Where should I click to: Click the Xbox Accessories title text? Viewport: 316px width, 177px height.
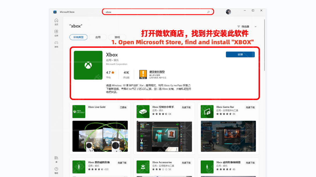162,162
